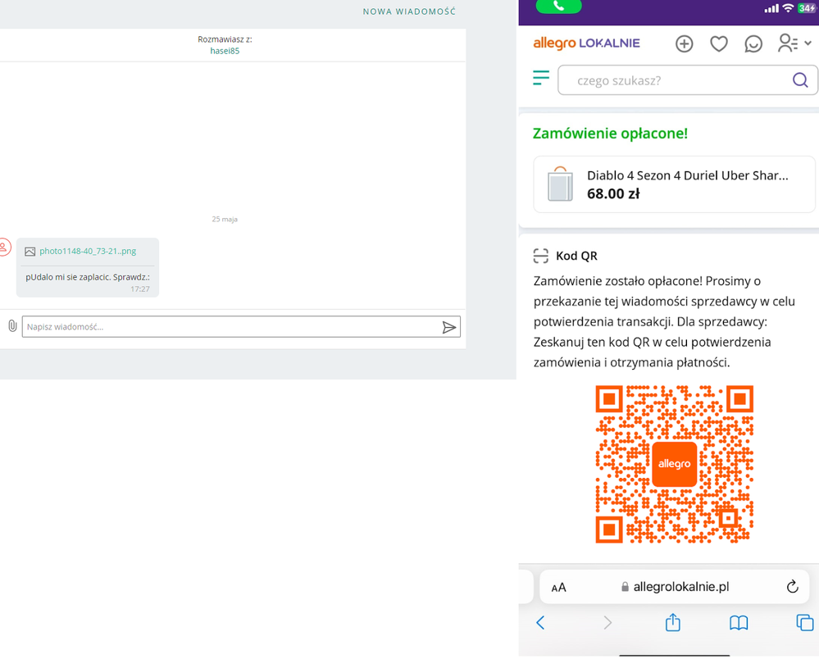Focus the czego szukasz search field
This screenshot has height=659, width=819.
point(687,80)
